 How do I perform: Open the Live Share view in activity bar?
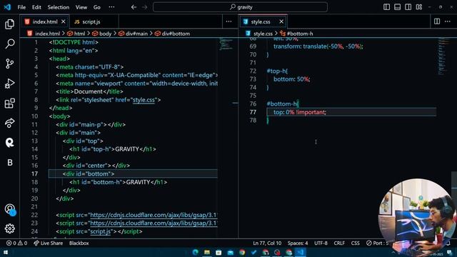click(x=9, y=123)
